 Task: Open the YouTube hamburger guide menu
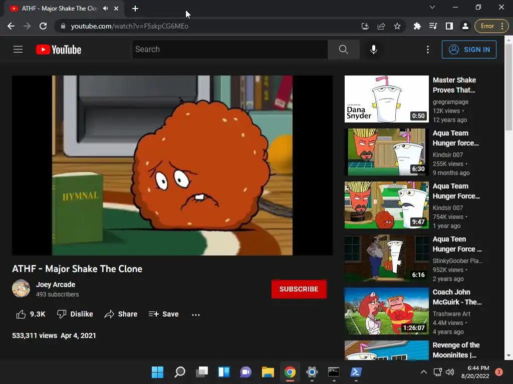tap(18, 49)
